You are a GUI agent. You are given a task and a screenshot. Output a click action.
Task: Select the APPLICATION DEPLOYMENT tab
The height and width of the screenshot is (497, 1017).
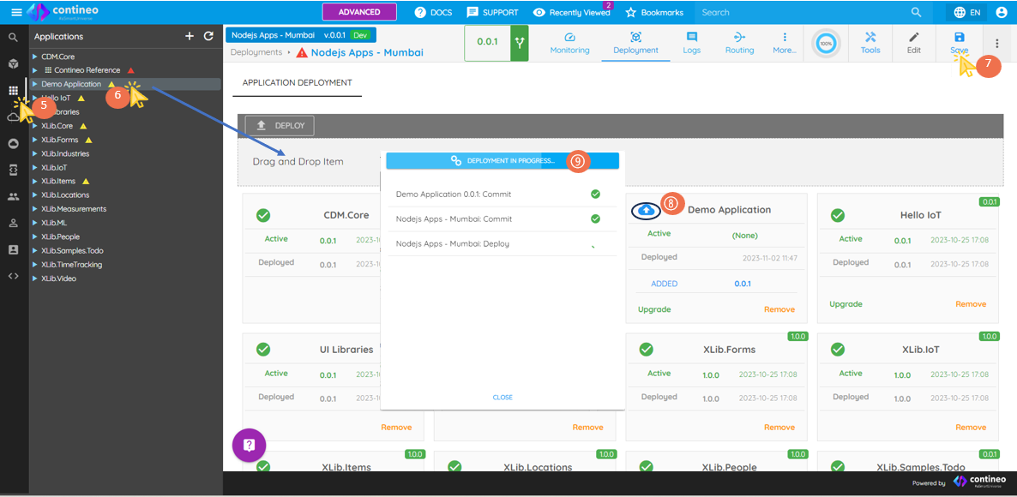click(297, 83)
